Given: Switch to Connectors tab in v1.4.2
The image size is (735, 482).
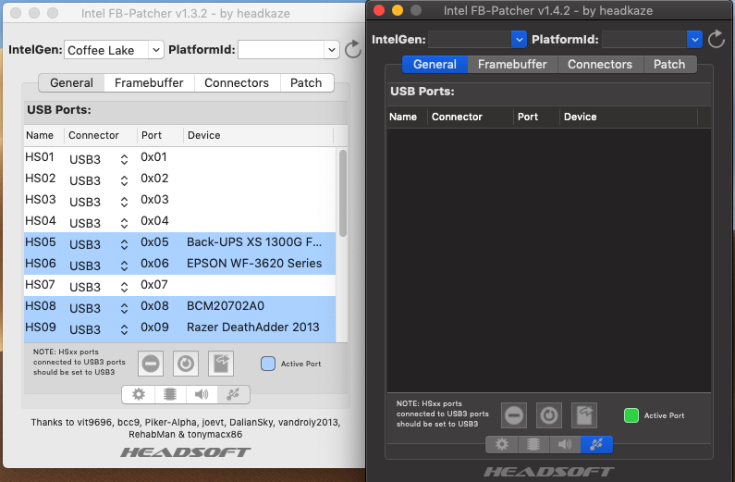Looking at the screenshot, I should [x=600, y=64].
